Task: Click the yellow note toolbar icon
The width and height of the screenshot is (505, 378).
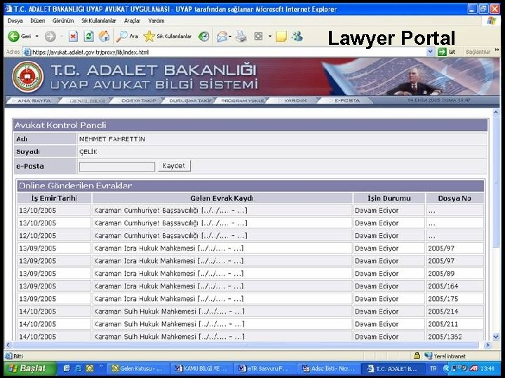Action: [x=281, y=36]
